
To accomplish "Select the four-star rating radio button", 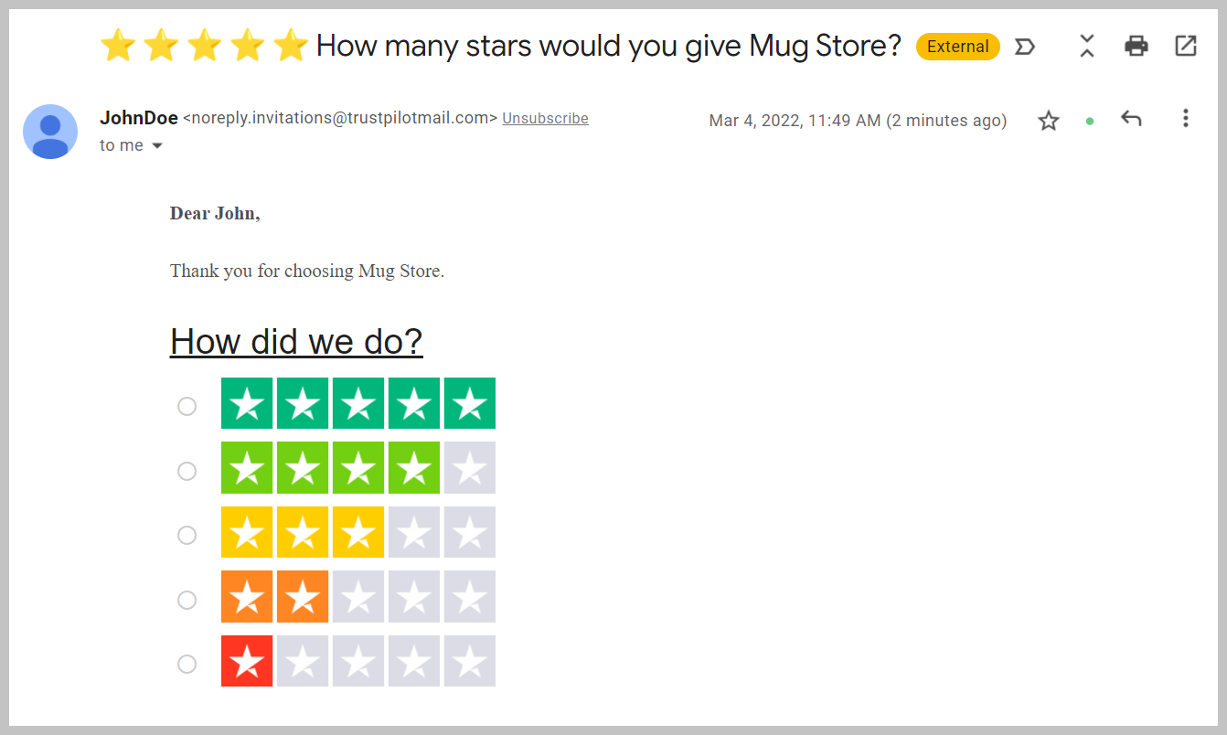I will pyautogui.click(x=187, y=471).
